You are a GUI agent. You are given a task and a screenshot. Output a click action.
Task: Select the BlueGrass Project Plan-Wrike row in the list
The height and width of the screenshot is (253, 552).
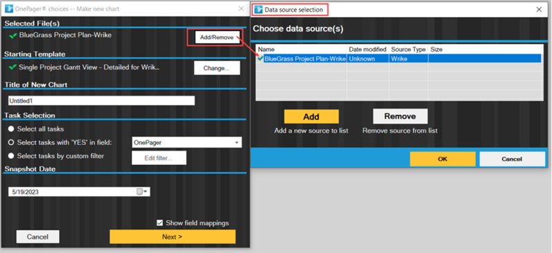399,58
